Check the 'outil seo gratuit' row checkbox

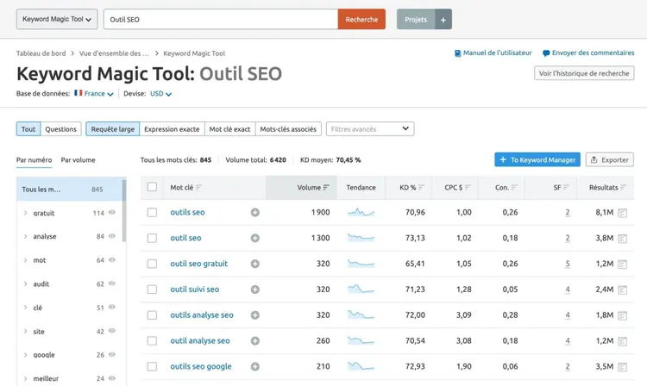[152, 264]
